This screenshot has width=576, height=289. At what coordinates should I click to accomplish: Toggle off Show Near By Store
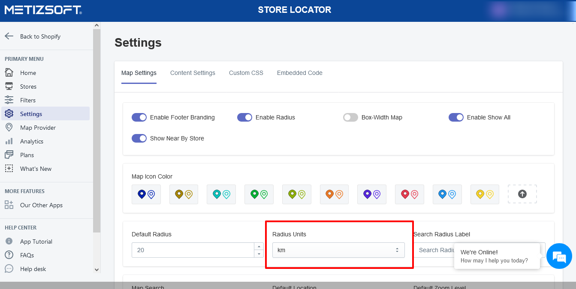[139, 138]
